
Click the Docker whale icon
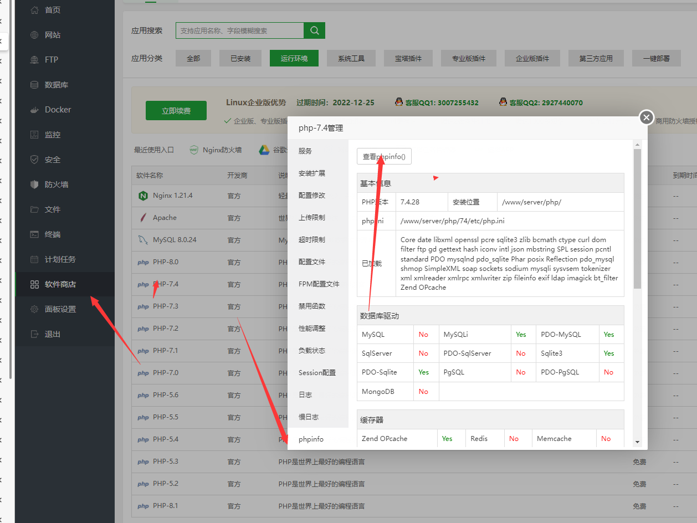point(34,110)
